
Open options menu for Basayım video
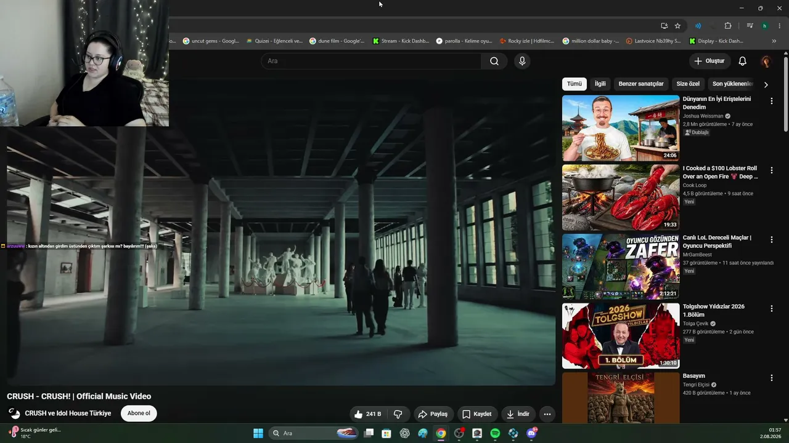point(771,378)
